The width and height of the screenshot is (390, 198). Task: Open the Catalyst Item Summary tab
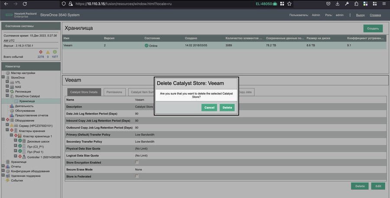(141, 92)
